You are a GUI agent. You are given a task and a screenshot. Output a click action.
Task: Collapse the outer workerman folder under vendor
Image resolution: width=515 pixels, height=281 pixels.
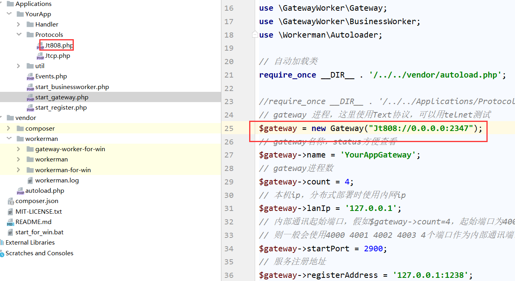(9, 139)
